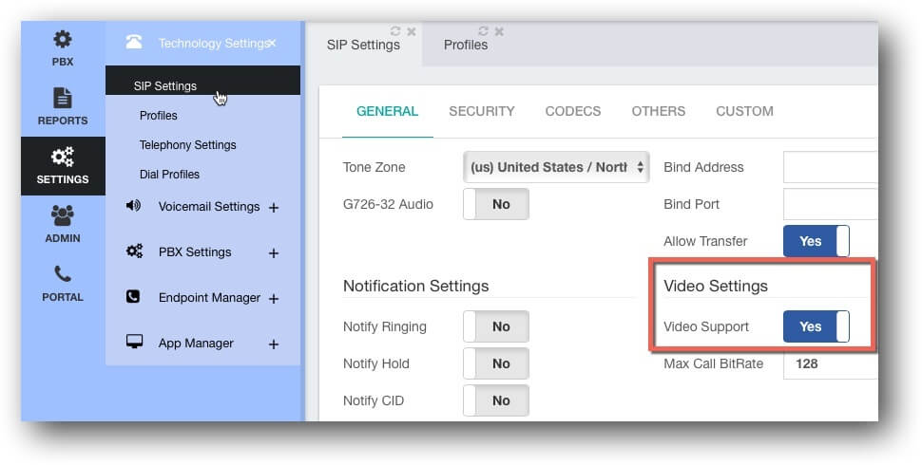
Task: Switch to the CODECS tab
Action: (573, 111)
